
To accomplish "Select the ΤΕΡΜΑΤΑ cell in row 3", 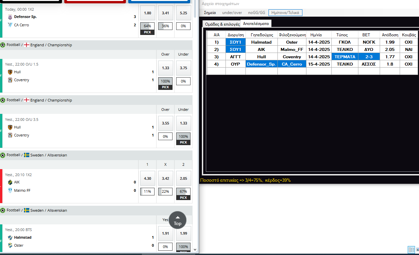I will point(345,57).
